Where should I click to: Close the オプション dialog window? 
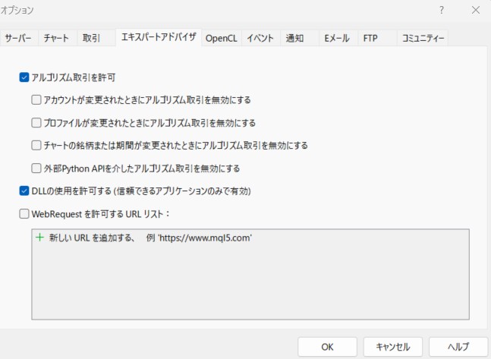point(476,11)
